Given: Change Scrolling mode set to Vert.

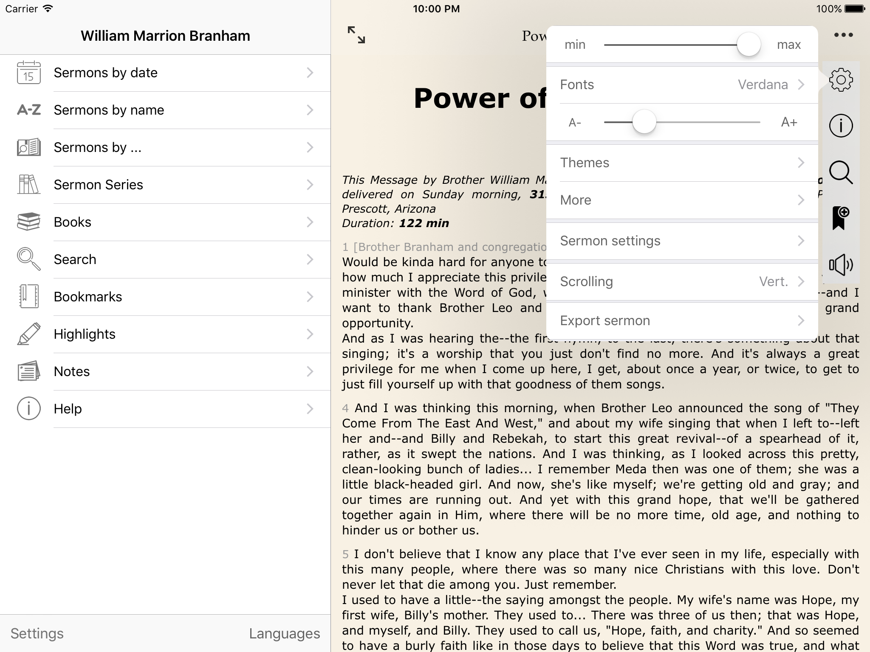Looking at the screenshot, I should pos(682,281).
